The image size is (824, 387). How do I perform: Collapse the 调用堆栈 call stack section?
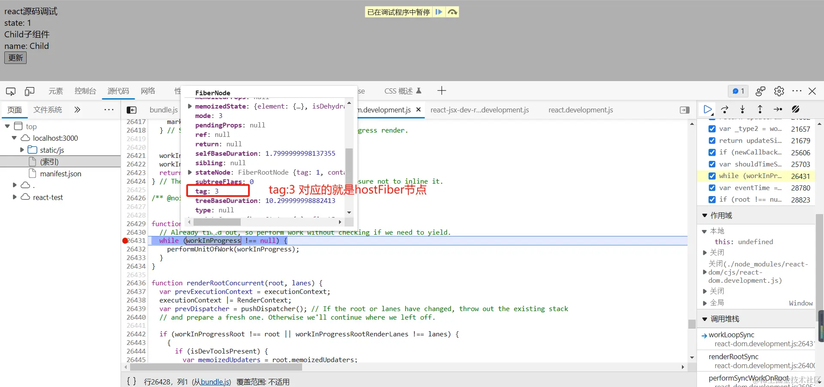click(704, 319)
